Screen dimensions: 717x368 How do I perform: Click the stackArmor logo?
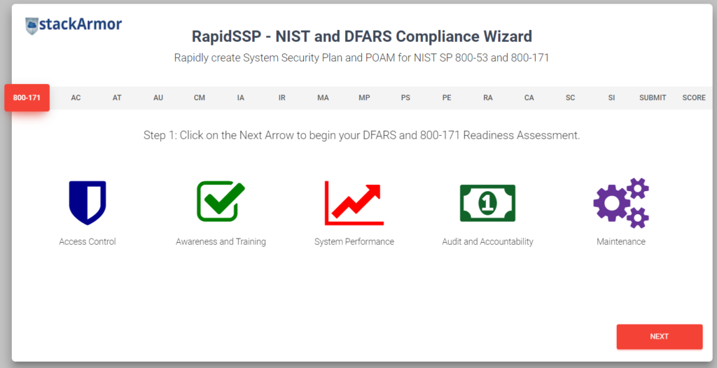click(74, 24)
